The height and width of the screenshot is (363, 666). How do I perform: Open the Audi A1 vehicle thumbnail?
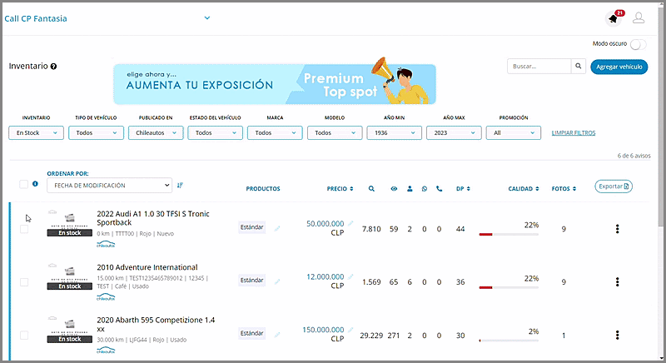tap(70, 223)
